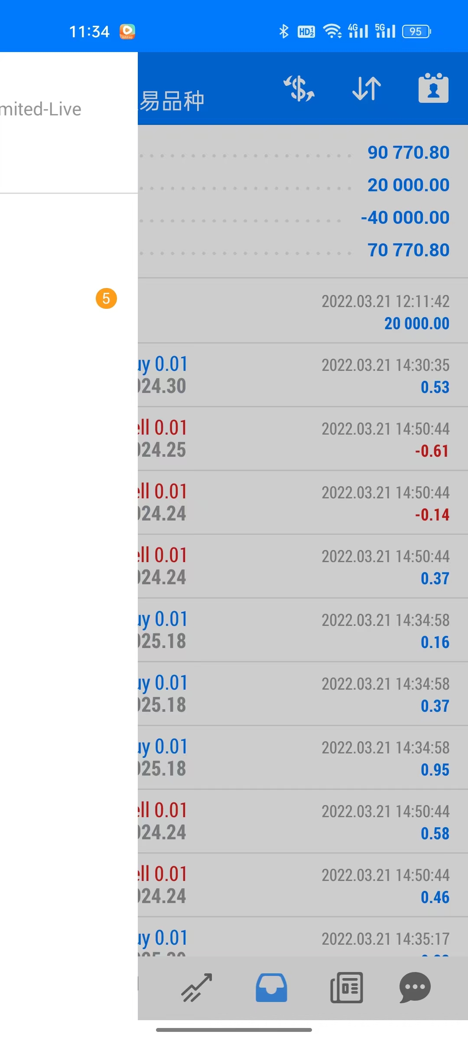Tap the Wi-Fi signal status icon
Viewport: 468px width, 1041px height.
coord(332,31)
